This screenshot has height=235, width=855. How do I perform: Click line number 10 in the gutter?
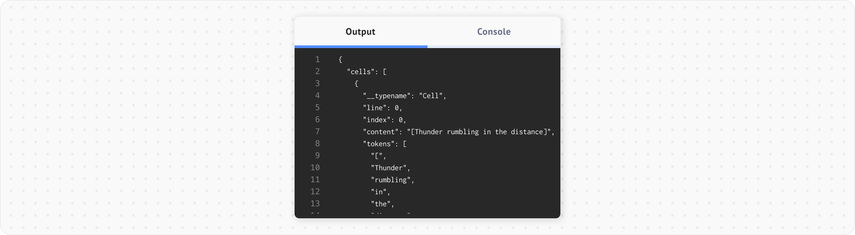point(315,168)
